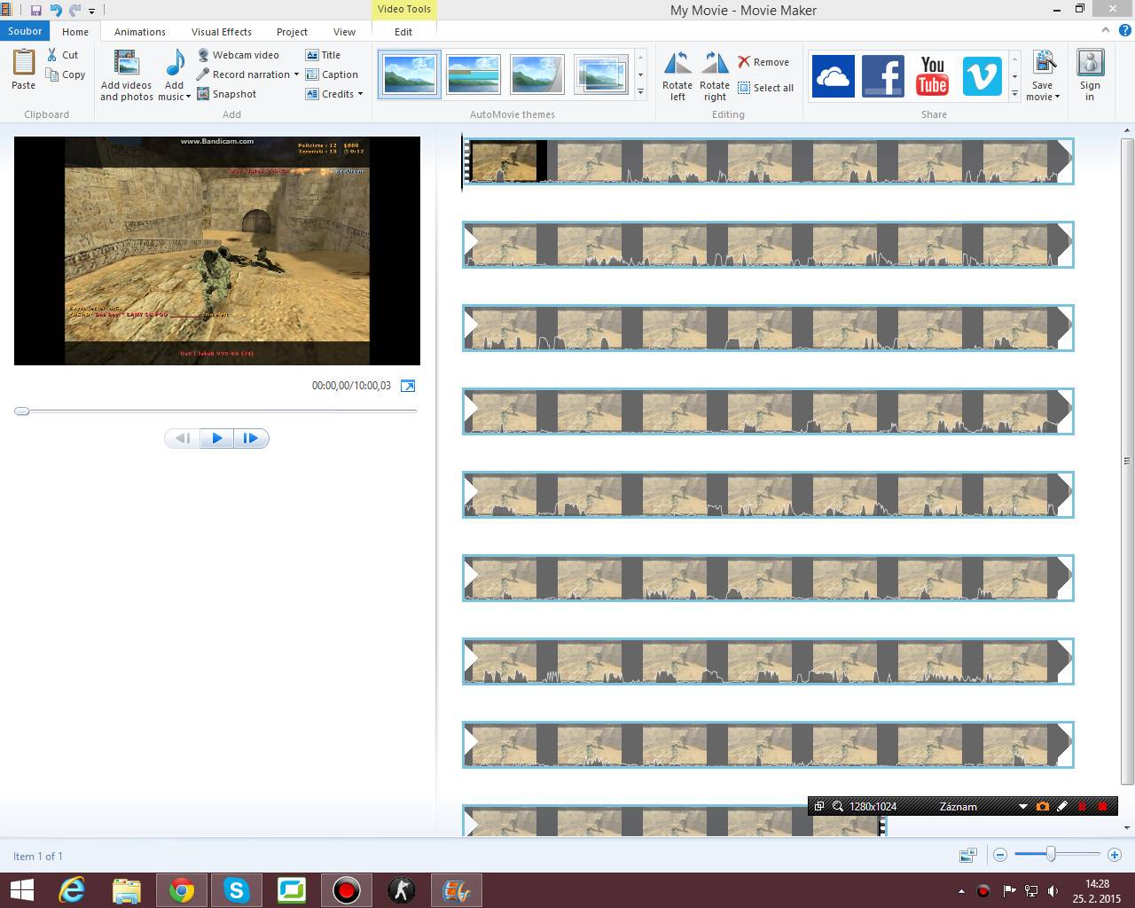Sign in to Microsoft account
Viewport: 1135px width, 908px height.
click(x=1090, y=75)
